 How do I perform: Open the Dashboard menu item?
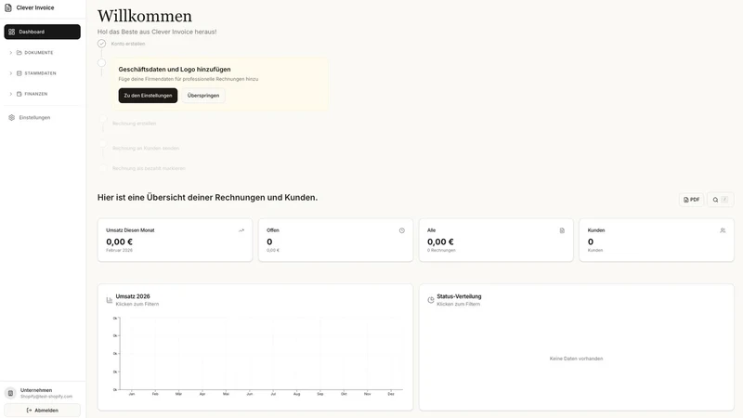pos(42,32)
